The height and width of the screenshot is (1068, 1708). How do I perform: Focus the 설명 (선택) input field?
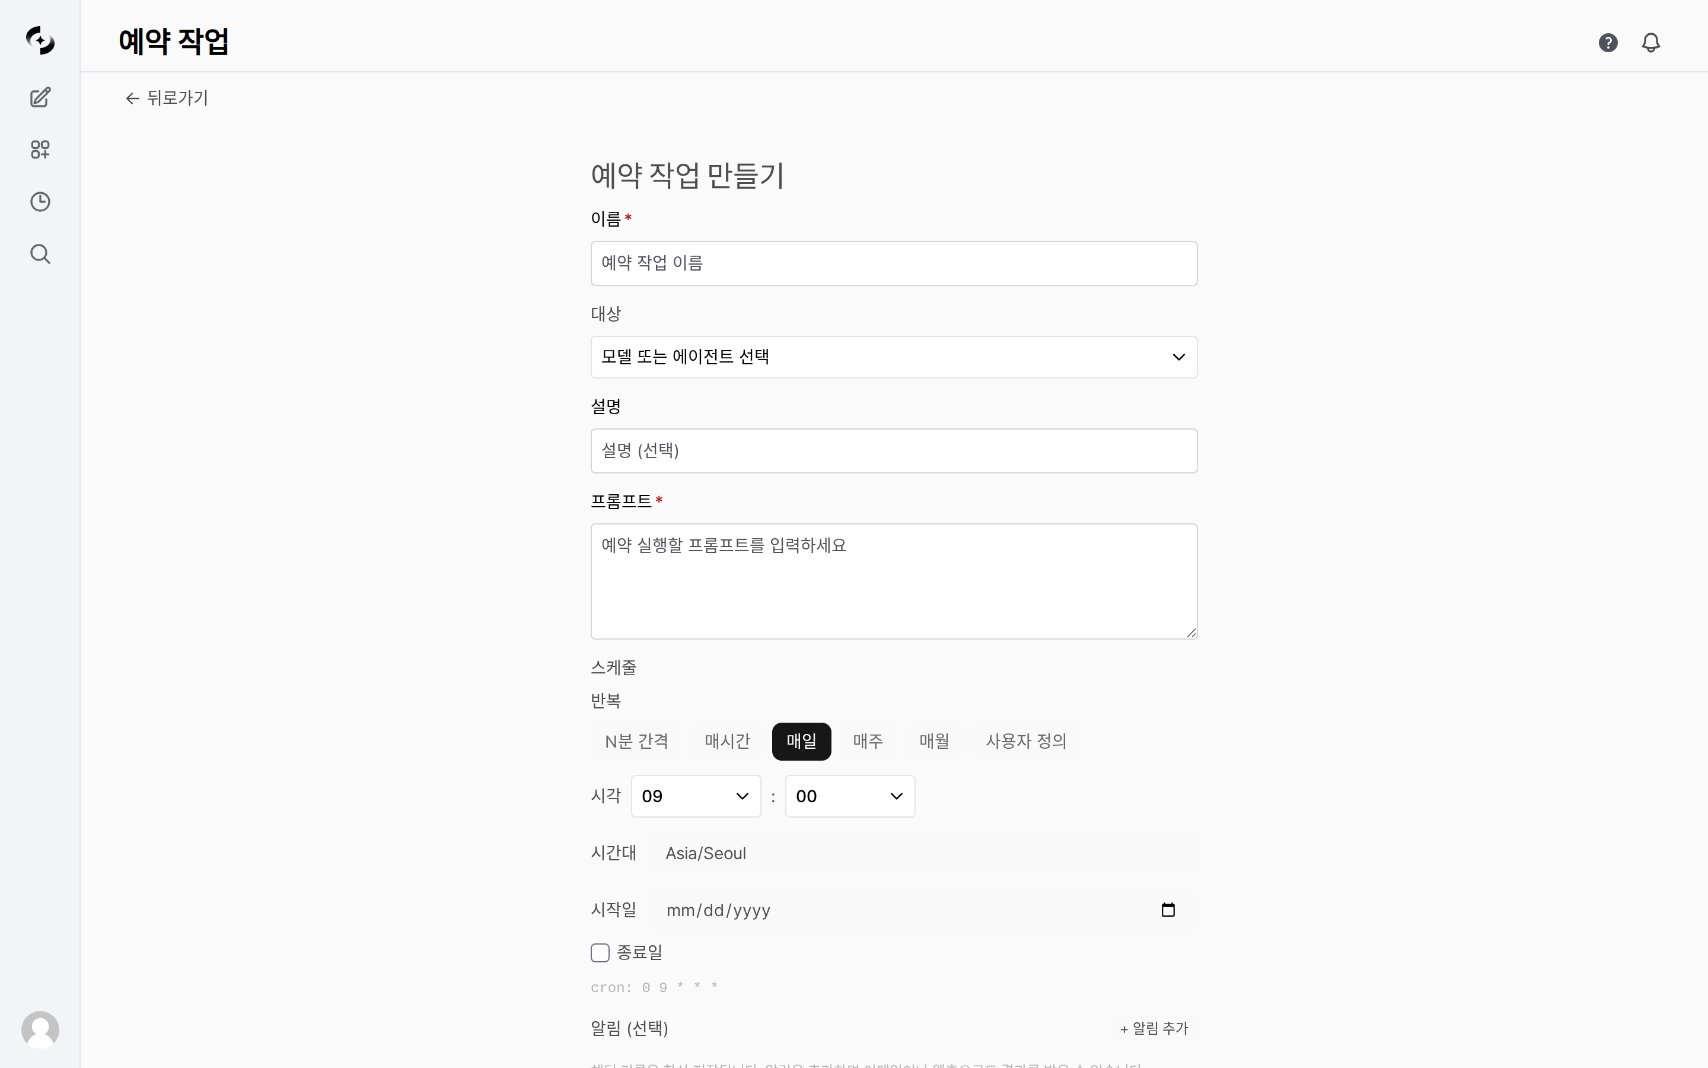[894, 451]
